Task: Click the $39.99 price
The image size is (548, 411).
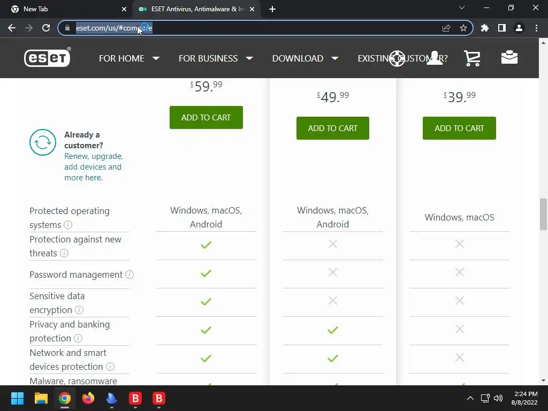Action: [459, 97]
